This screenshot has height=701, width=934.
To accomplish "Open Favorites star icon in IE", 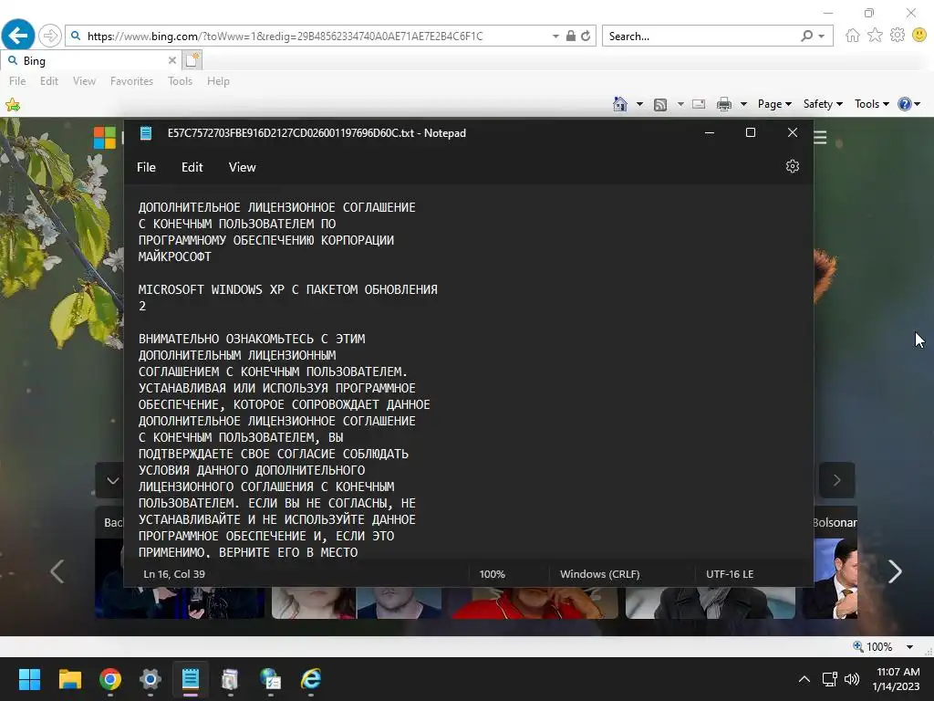I will click(x=875, y=36).
